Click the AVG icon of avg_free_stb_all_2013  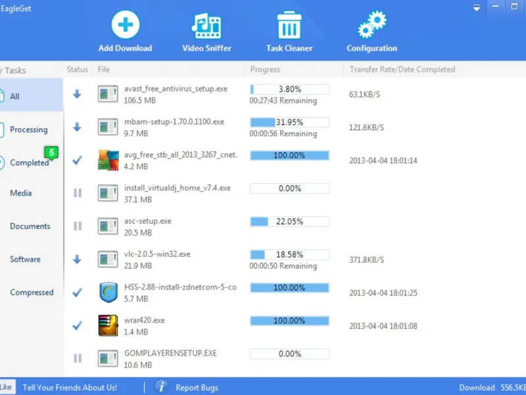[x=108, y=160]
